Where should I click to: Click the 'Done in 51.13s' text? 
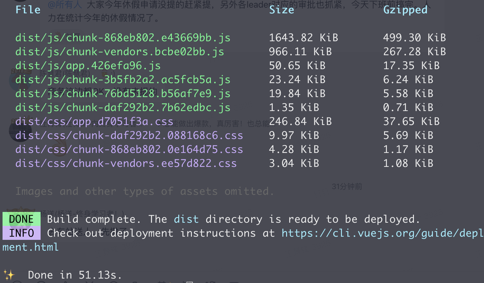click(75, 275)
